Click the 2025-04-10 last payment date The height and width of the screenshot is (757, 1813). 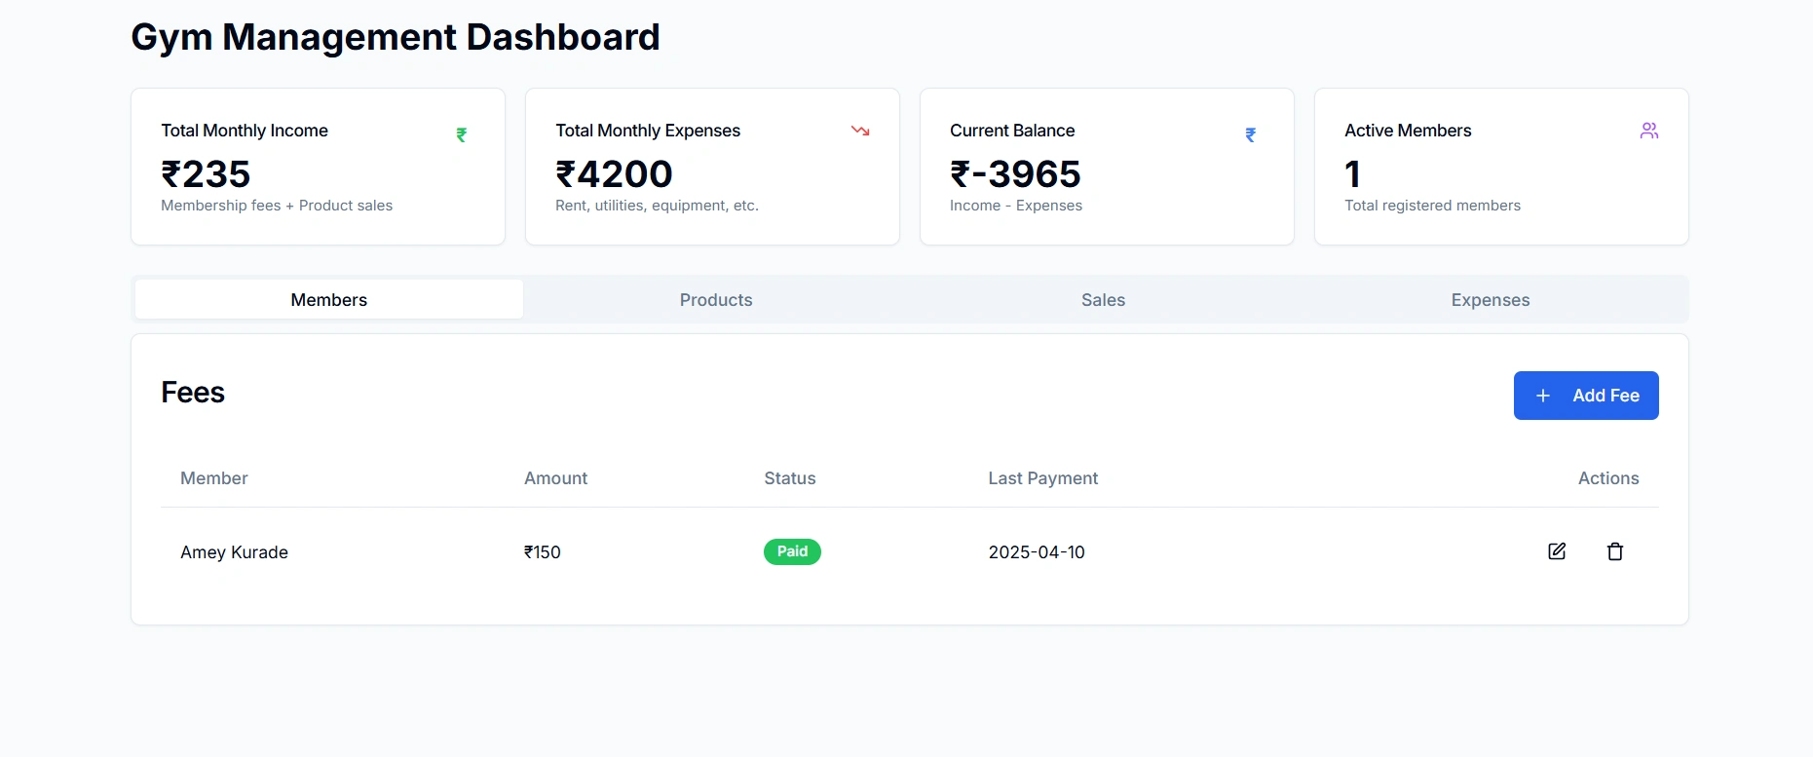click(x=1037, y=552)
